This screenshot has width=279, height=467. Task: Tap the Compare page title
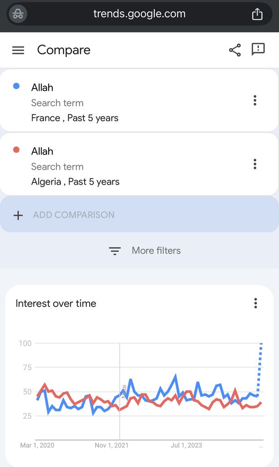click(x=64, y=50)
